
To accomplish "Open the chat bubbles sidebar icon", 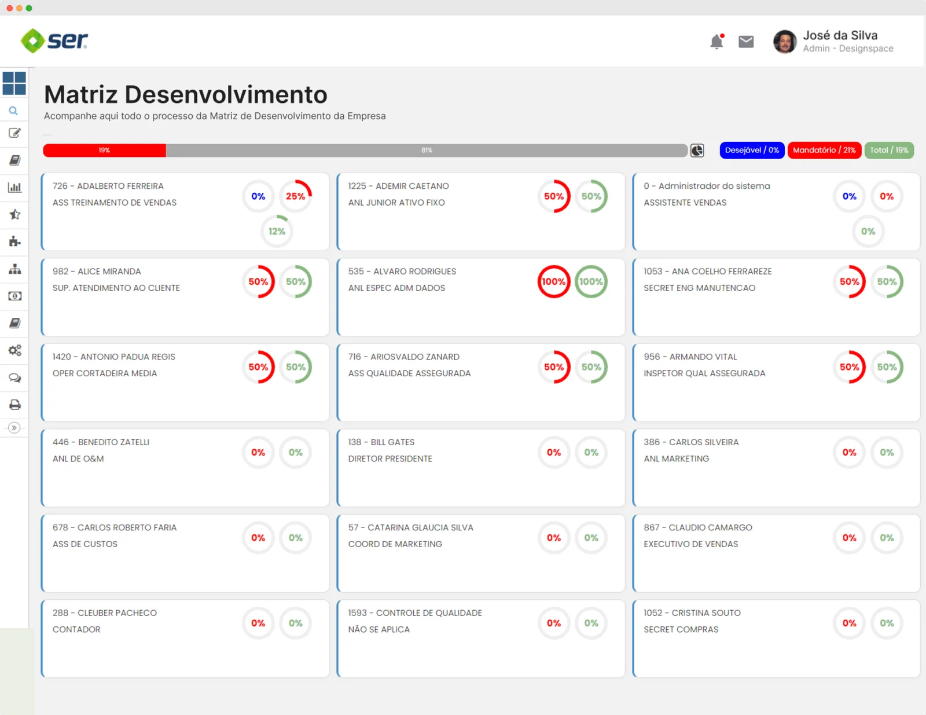I will [14, 378].
